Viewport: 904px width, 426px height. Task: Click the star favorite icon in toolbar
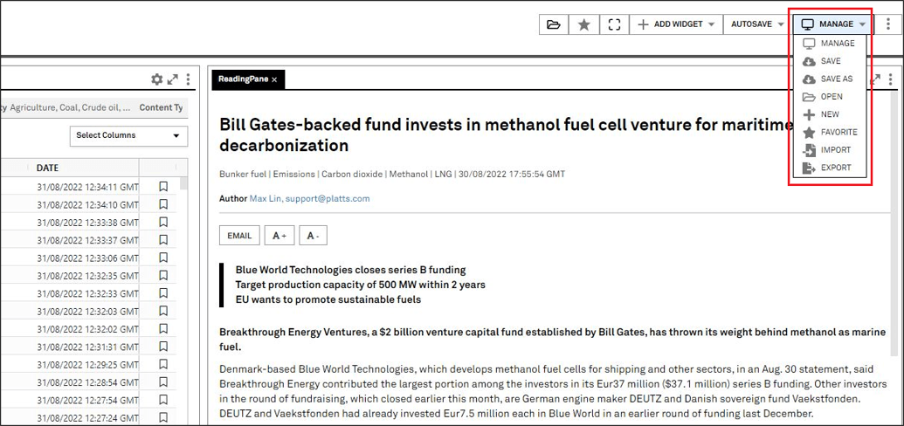[584, 24]
